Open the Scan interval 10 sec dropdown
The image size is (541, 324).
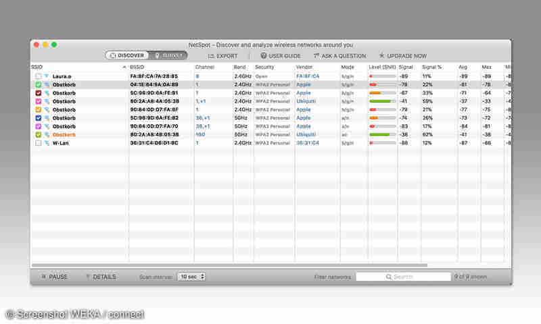pos(191,277)
